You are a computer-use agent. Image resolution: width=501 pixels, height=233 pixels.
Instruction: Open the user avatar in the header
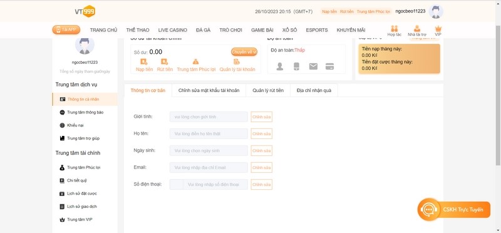click(x=436, y=12)
